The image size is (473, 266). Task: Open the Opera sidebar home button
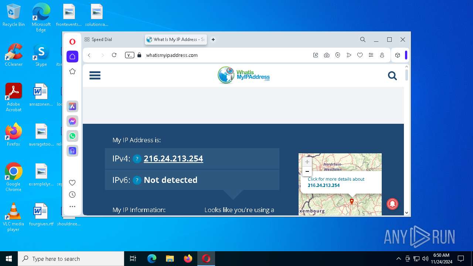point(72,57)
